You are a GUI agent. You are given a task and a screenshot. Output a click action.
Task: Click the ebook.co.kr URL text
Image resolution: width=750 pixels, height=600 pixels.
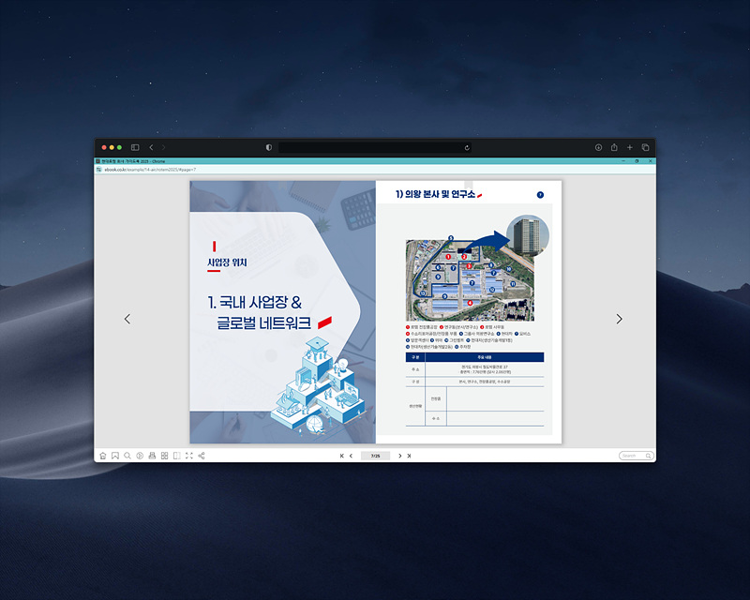pos(150,170)
